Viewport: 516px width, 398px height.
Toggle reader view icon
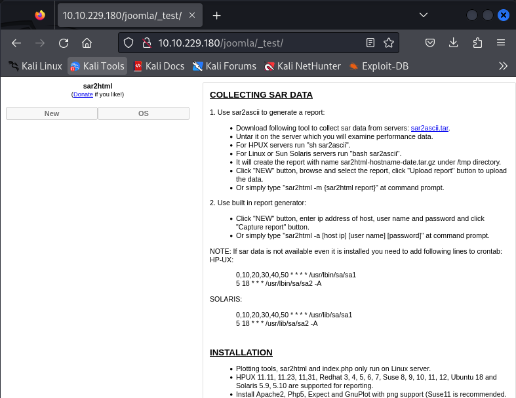370,43
